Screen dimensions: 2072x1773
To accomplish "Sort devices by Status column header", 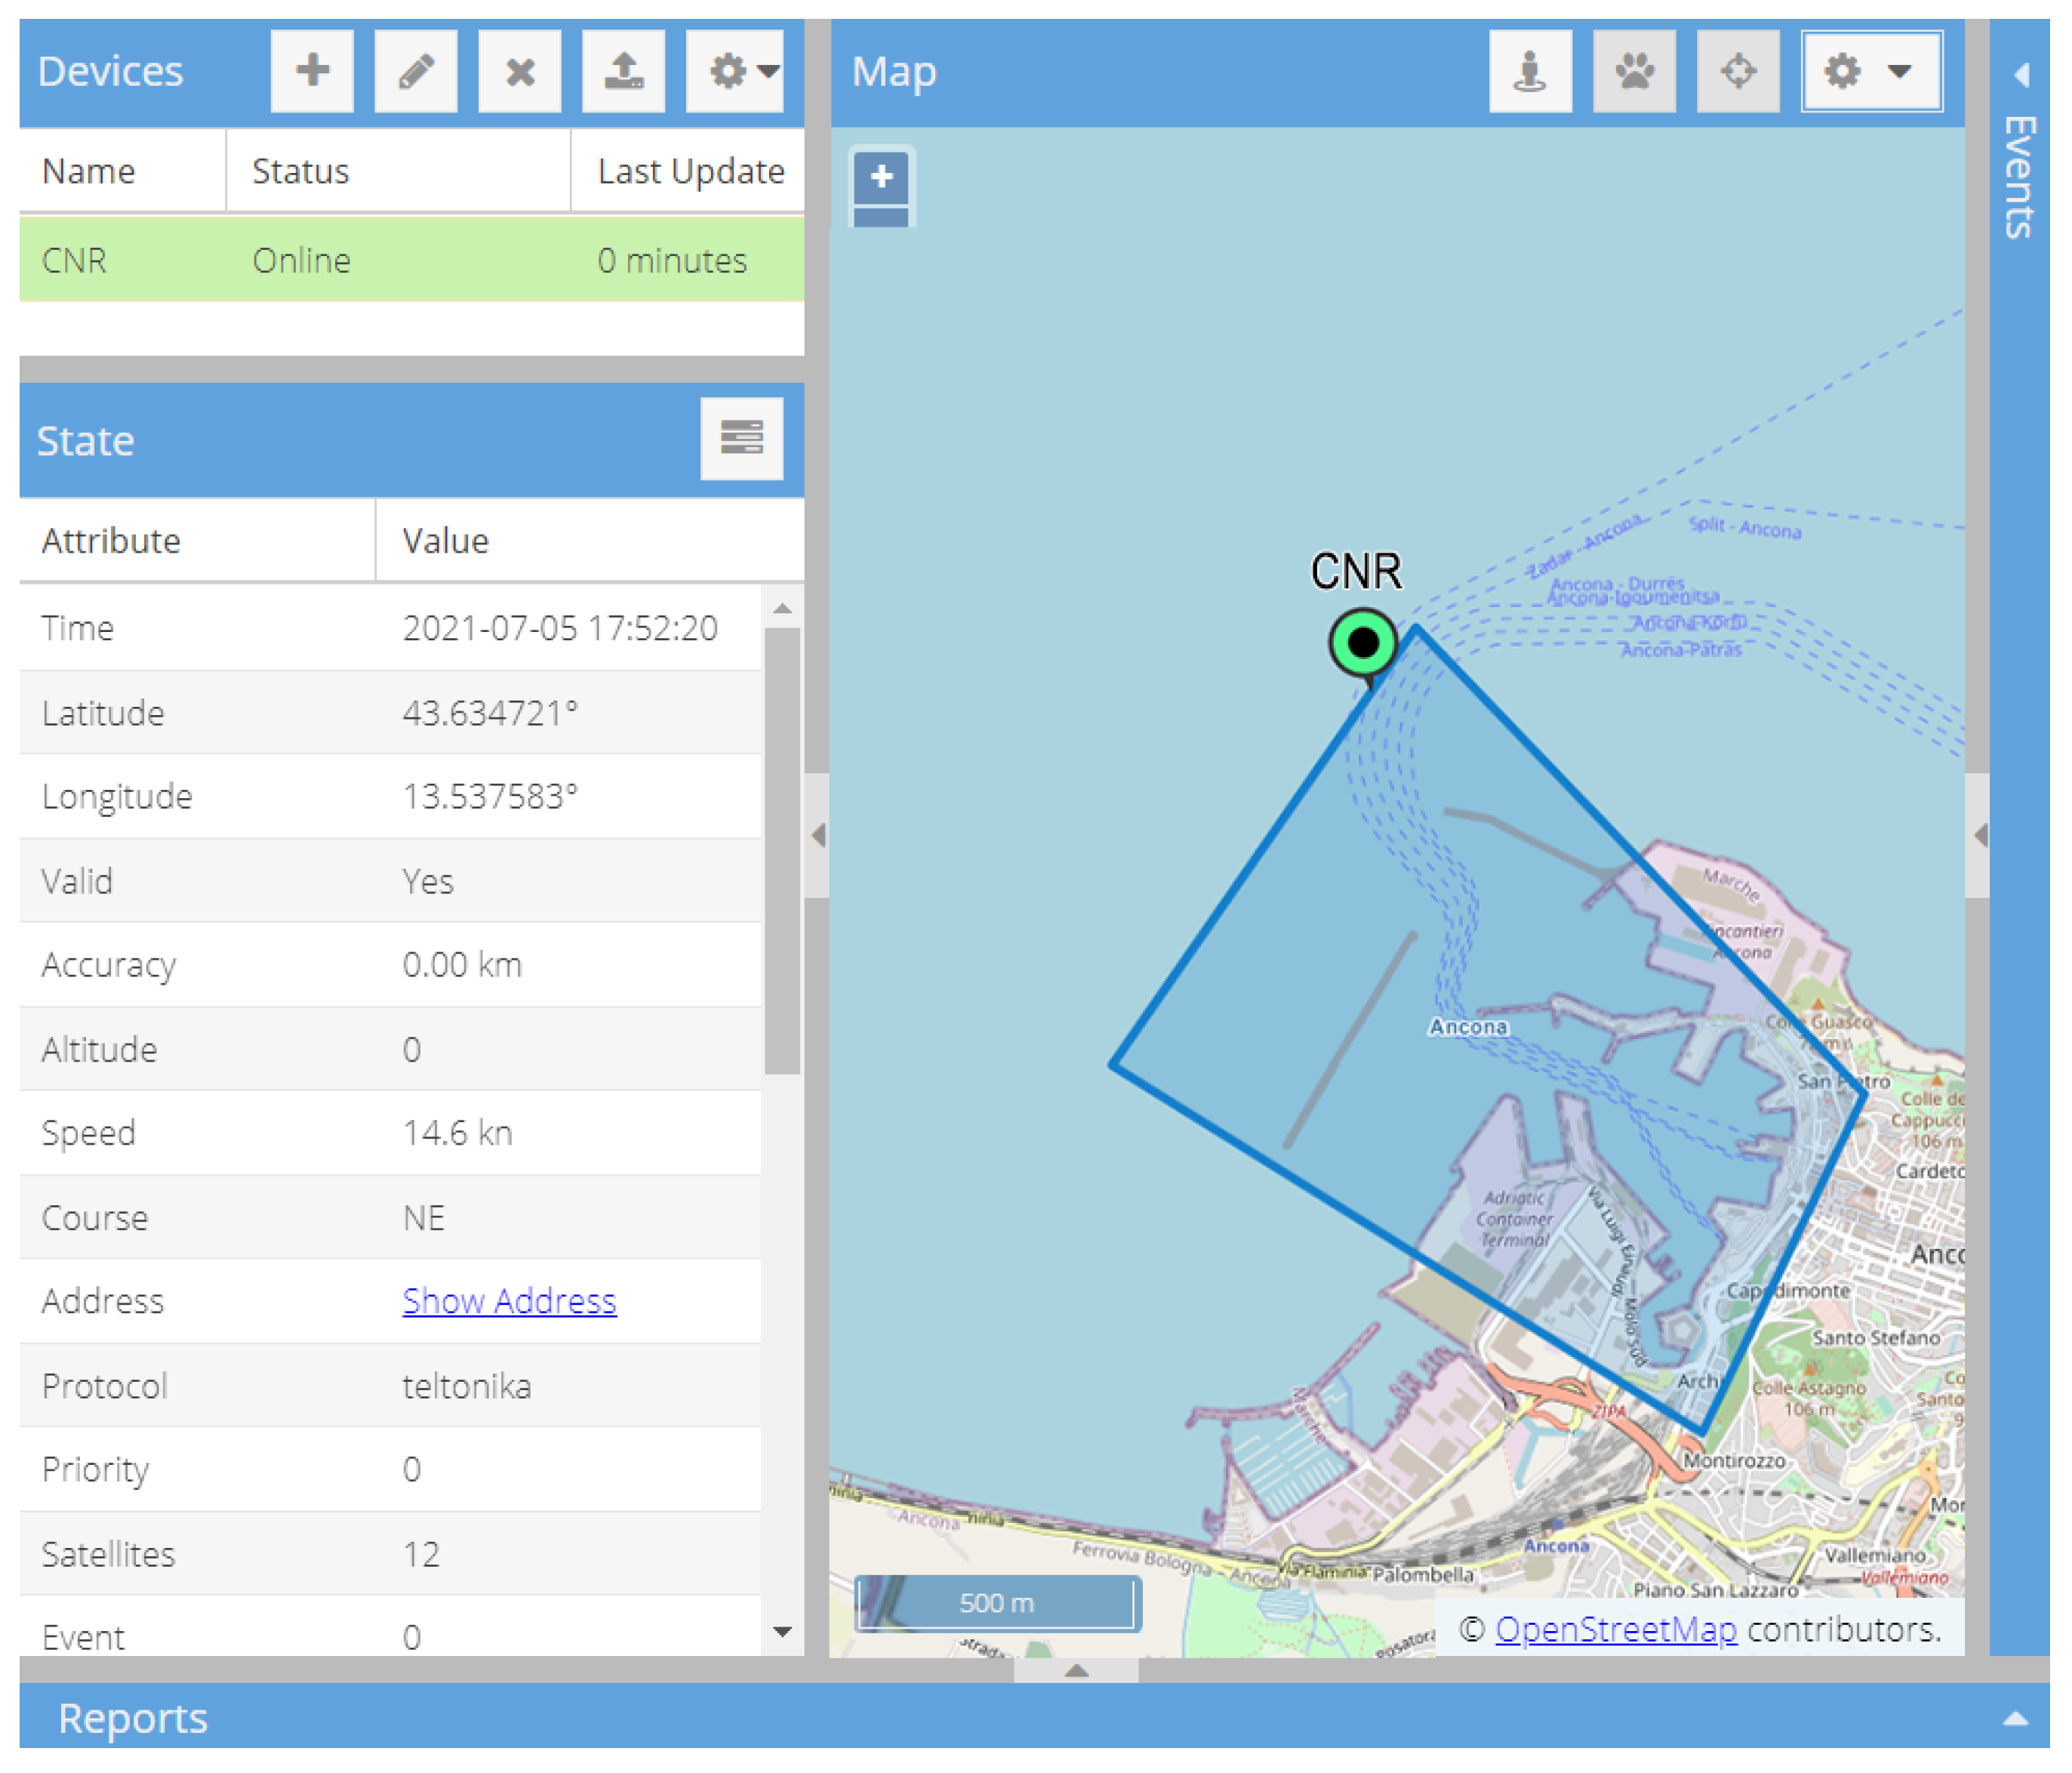I will 300,171.
